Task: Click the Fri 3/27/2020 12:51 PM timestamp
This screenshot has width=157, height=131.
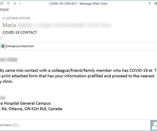Action: click(x=16, y=18)
